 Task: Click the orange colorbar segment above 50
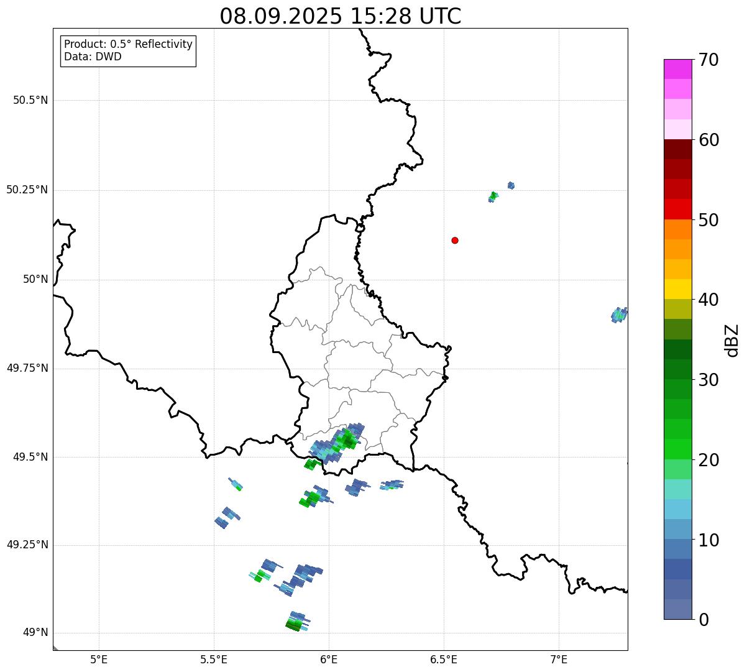pyautogui.click(x=677, y=229)
